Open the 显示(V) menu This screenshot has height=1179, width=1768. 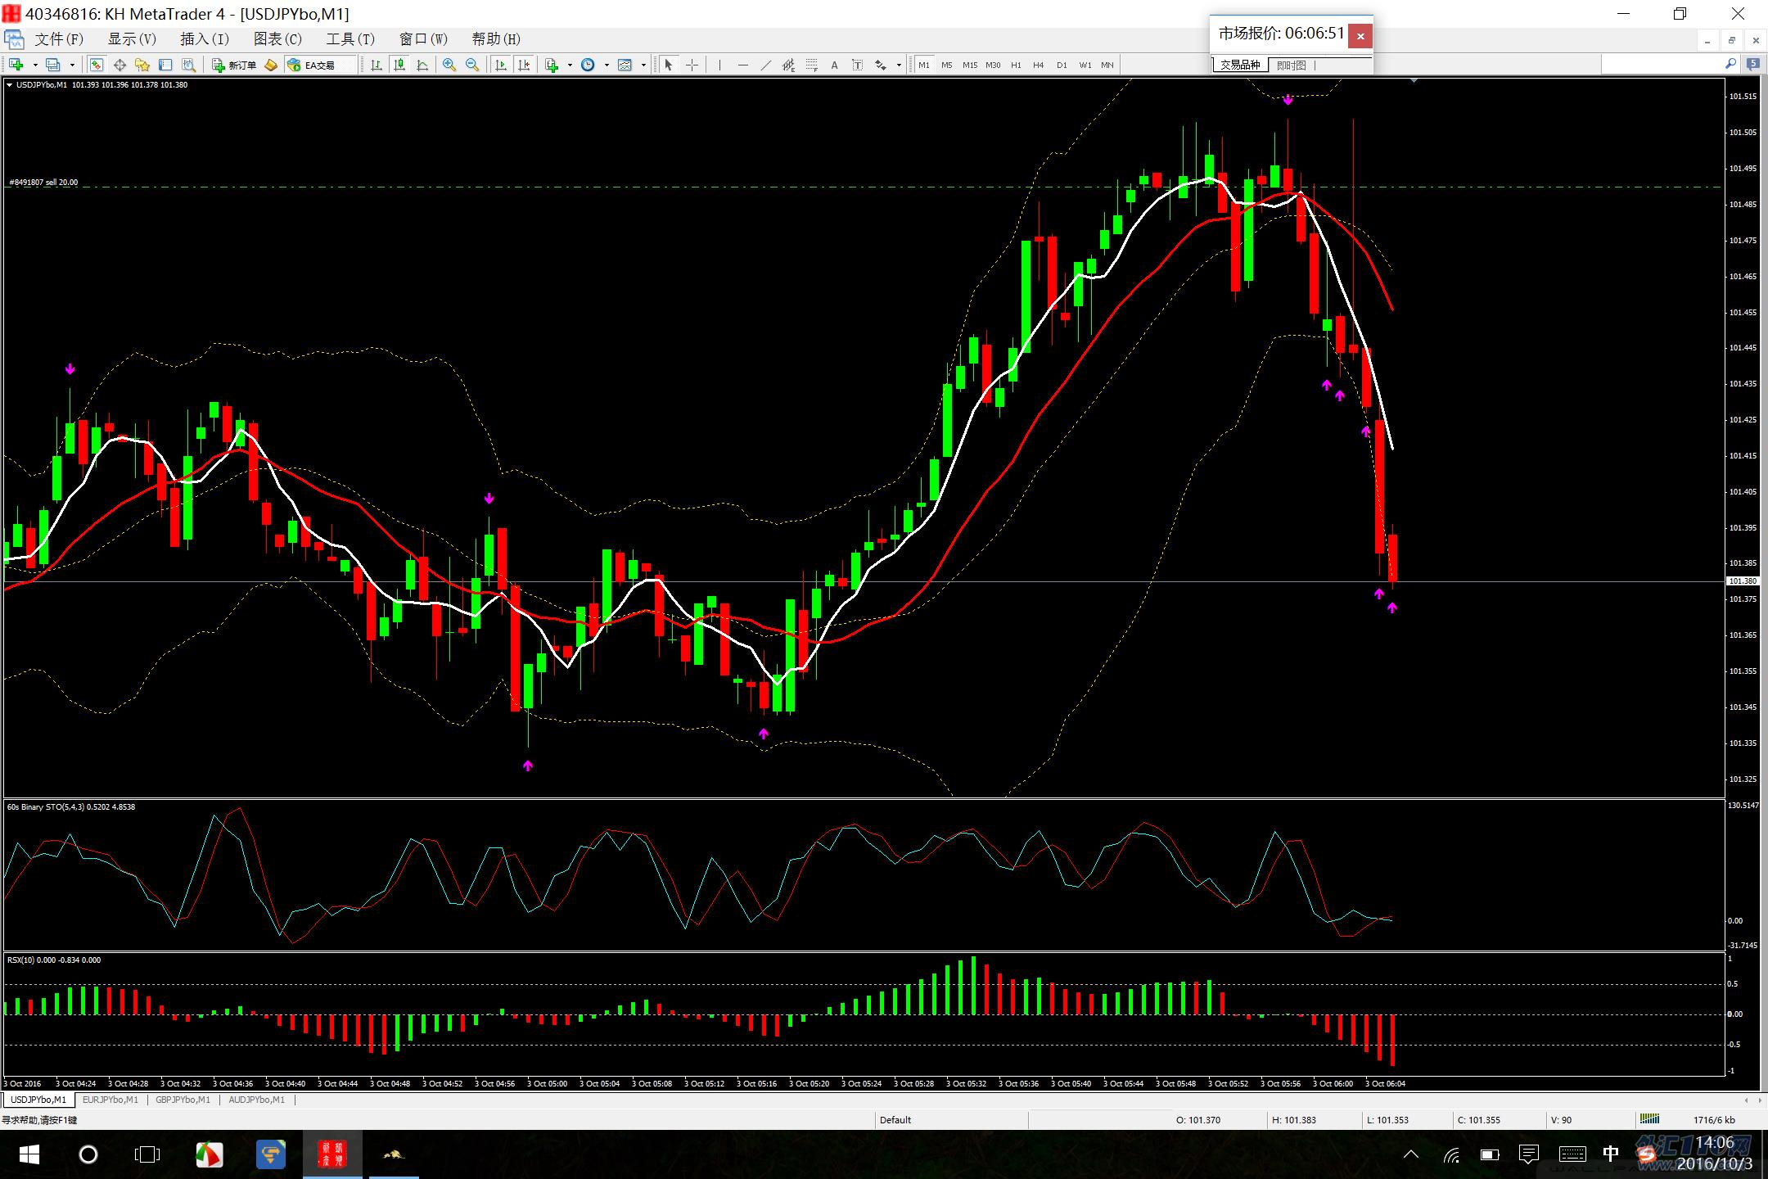click(132, 38)
